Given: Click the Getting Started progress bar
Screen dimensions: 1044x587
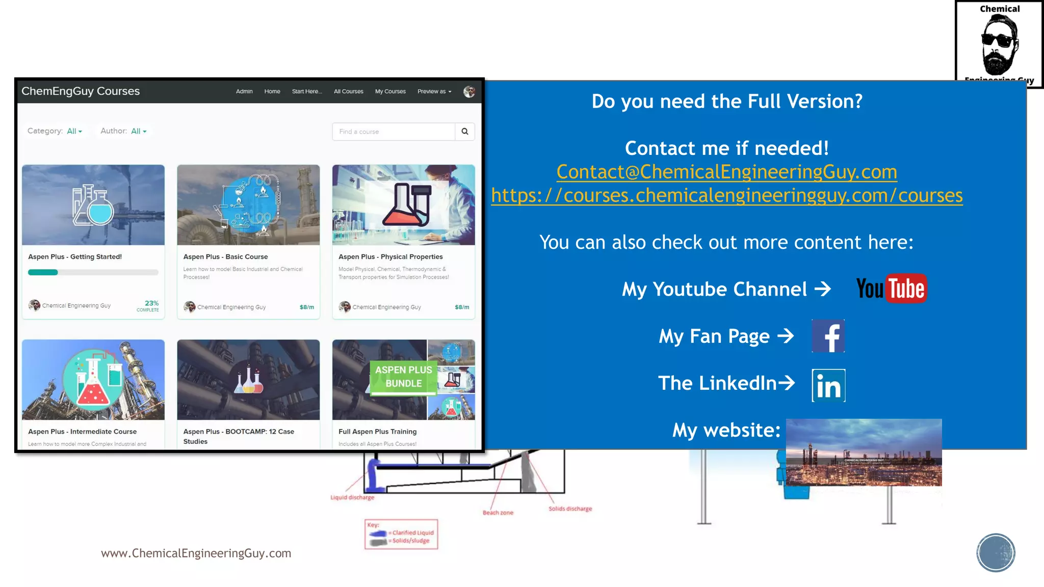Looking at the screenshot, I should [93, 273].
